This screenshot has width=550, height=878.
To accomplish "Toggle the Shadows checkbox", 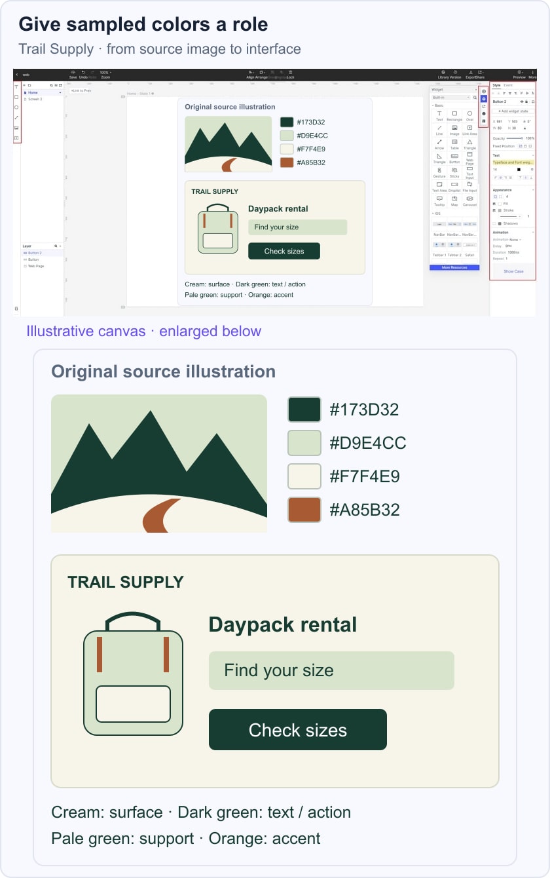I will [494, 223].
